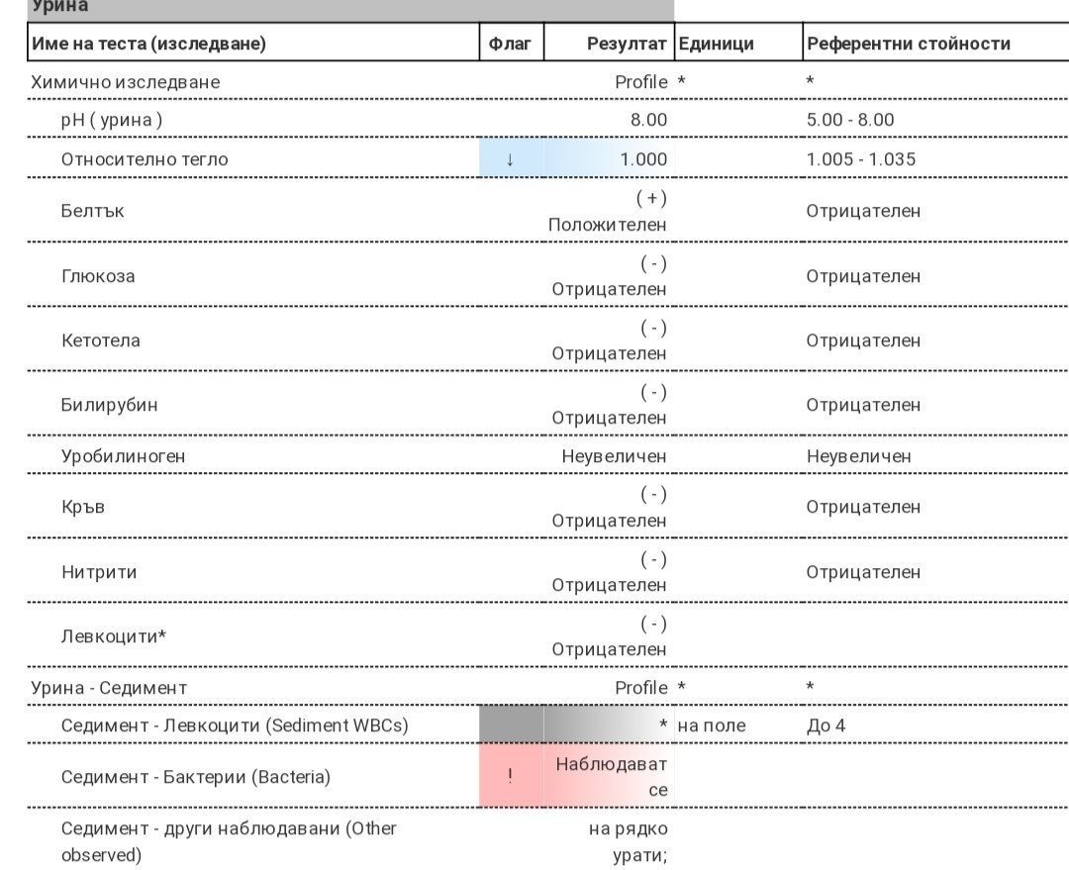This screenshot has height=870, width=1069.
Task: Select the Глюкоза test name
Action: click(98, 276)
